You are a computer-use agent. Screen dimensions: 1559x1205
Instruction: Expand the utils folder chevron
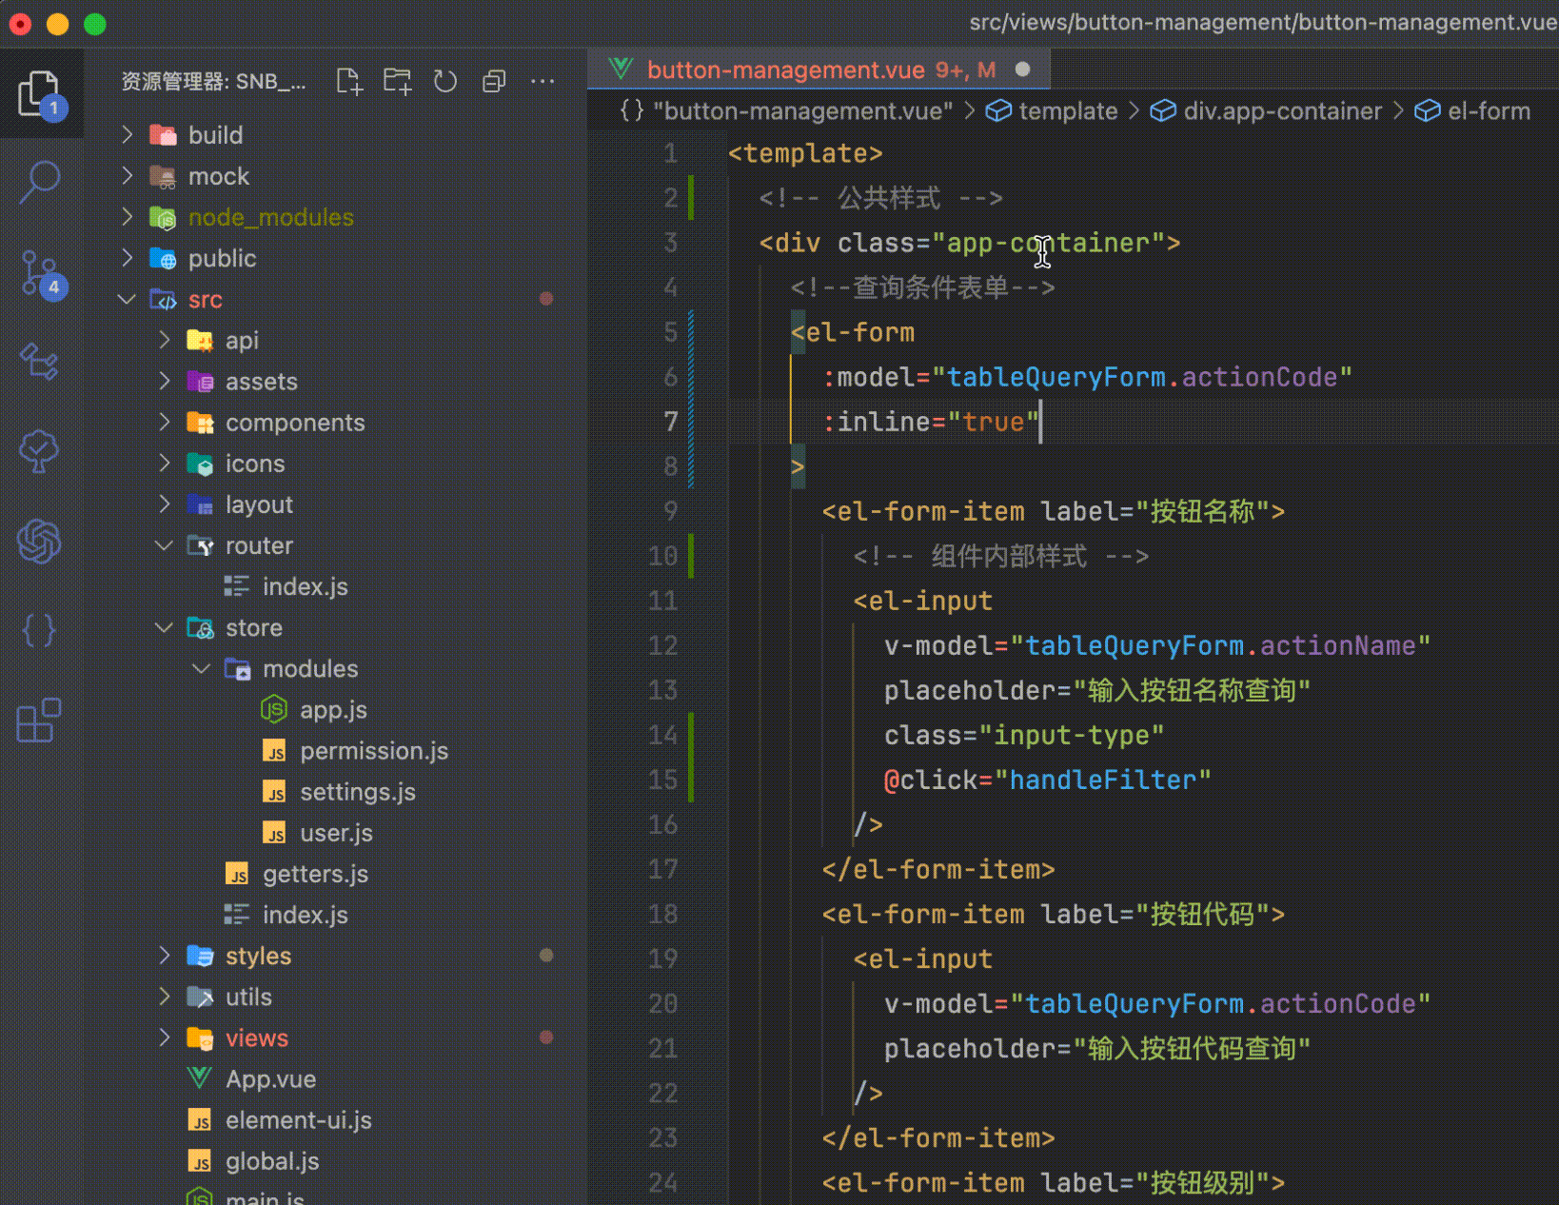[x=165, y=997]
